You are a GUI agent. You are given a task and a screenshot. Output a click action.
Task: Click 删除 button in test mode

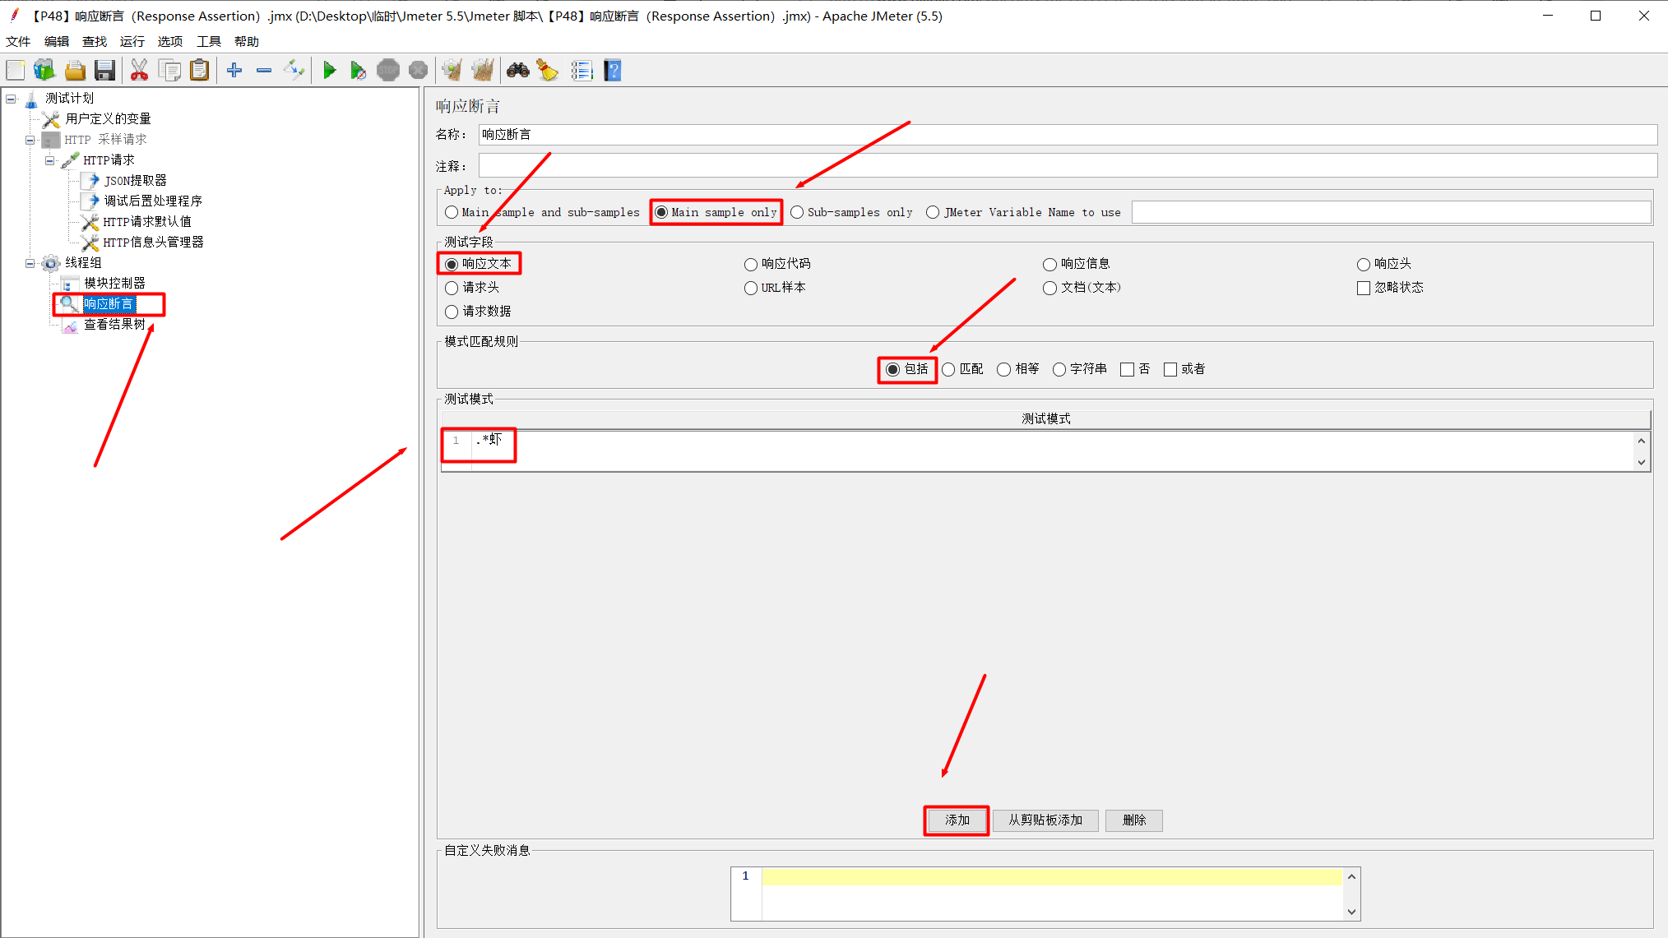click(x=1134, y=820)
